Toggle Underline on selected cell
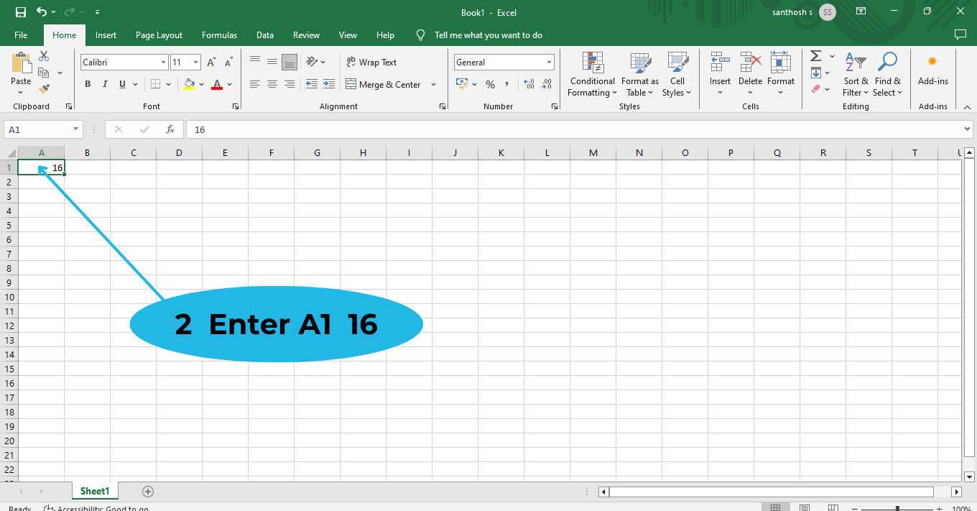The height and width of the screenshot is (511, 977). pos(121,84)
